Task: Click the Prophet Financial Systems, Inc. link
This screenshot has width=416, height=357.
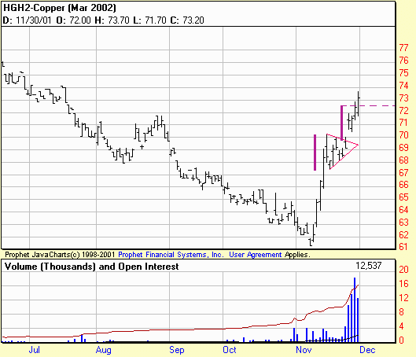Action: click(x=171, y=255)
